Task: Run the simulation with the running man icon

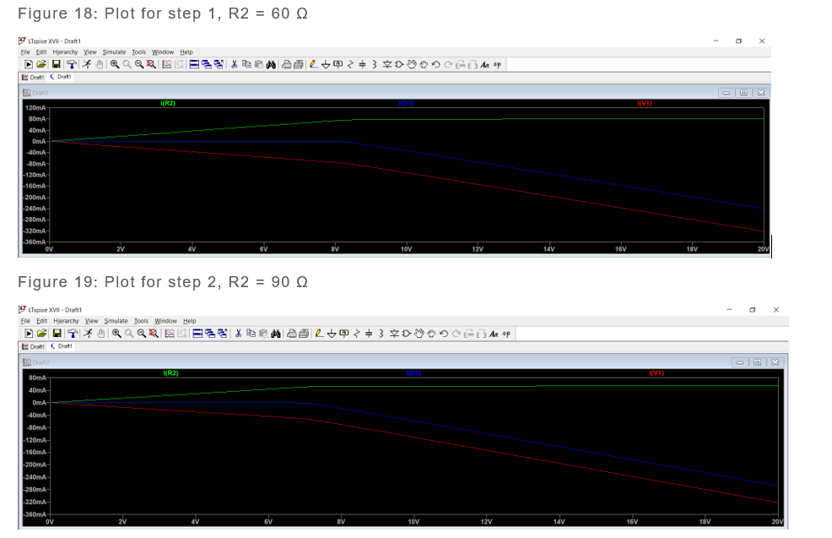Action: pos(87,63)
